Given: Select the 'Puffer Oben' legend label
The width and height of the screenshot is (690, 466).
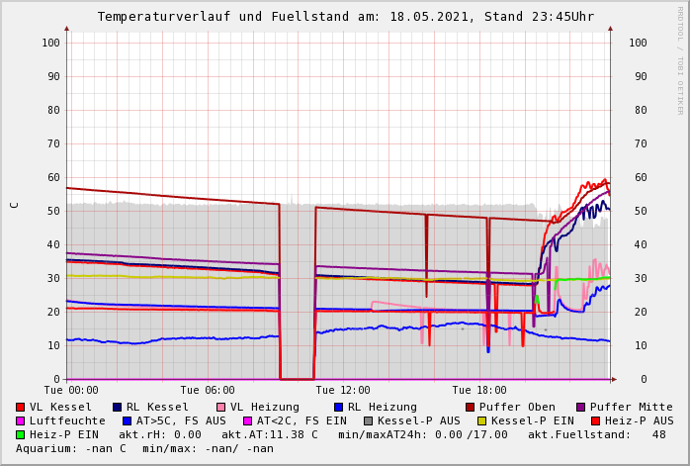Looking at the screenshot, I should 518,407.
